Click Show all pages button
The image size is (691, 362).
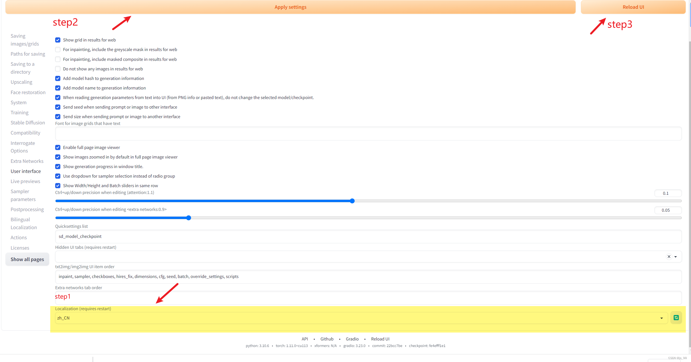27,259
